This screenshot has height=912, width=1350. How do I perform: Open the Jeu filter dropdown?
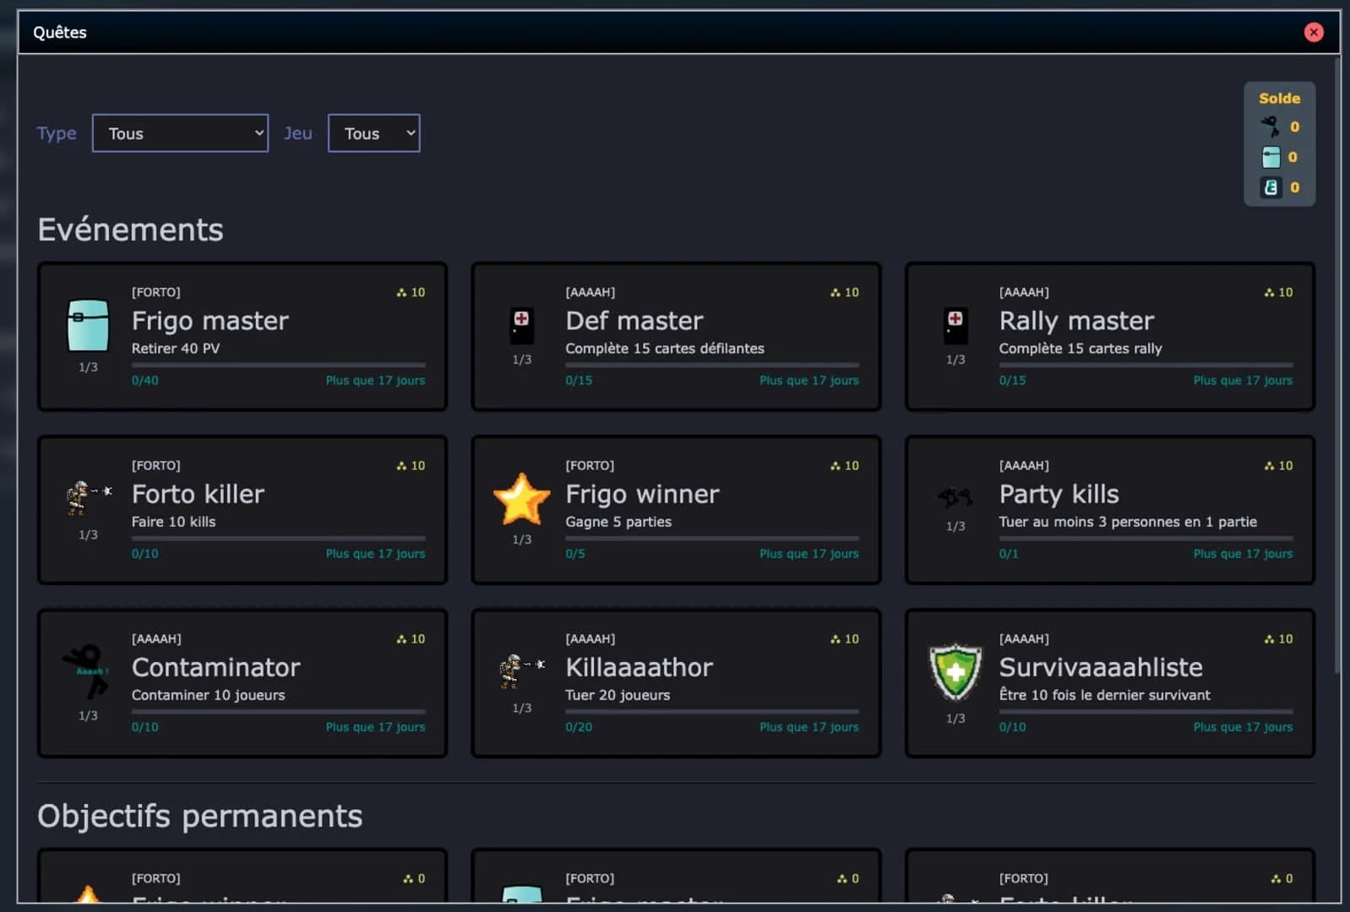pos(373,133)
